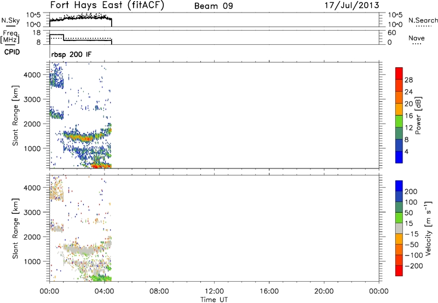
Task: Click the '04:00' time tick label
Action: click(x=104, y=292)
